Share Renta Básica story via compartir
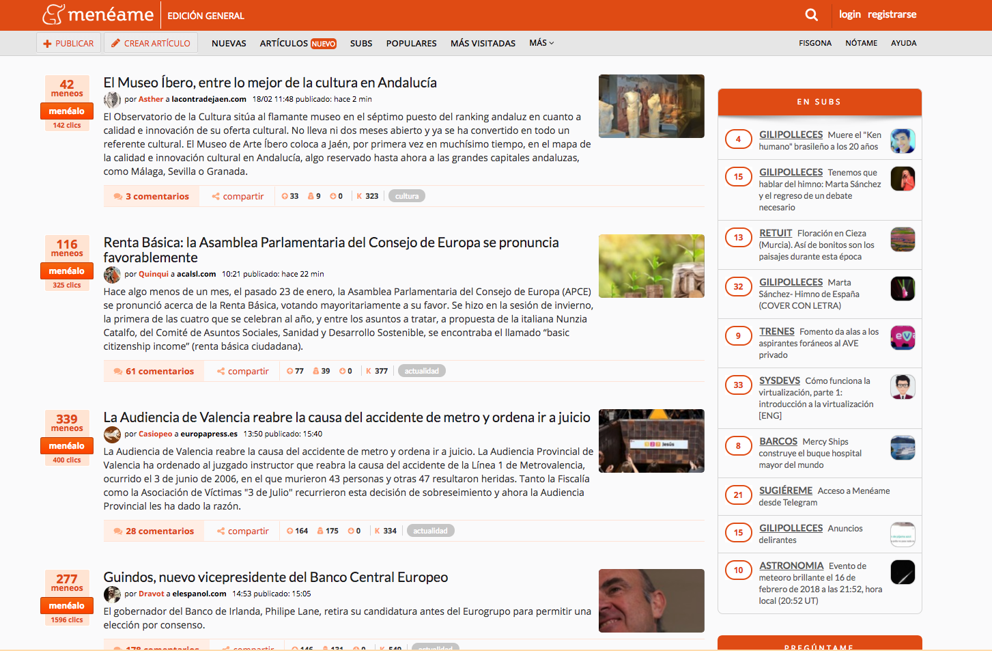992x651 pixels. (243, 371)
